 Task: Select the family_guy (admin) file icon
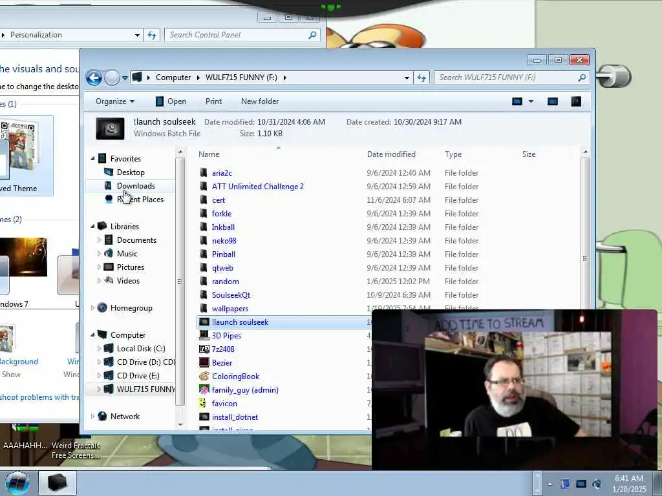point(204,389)
